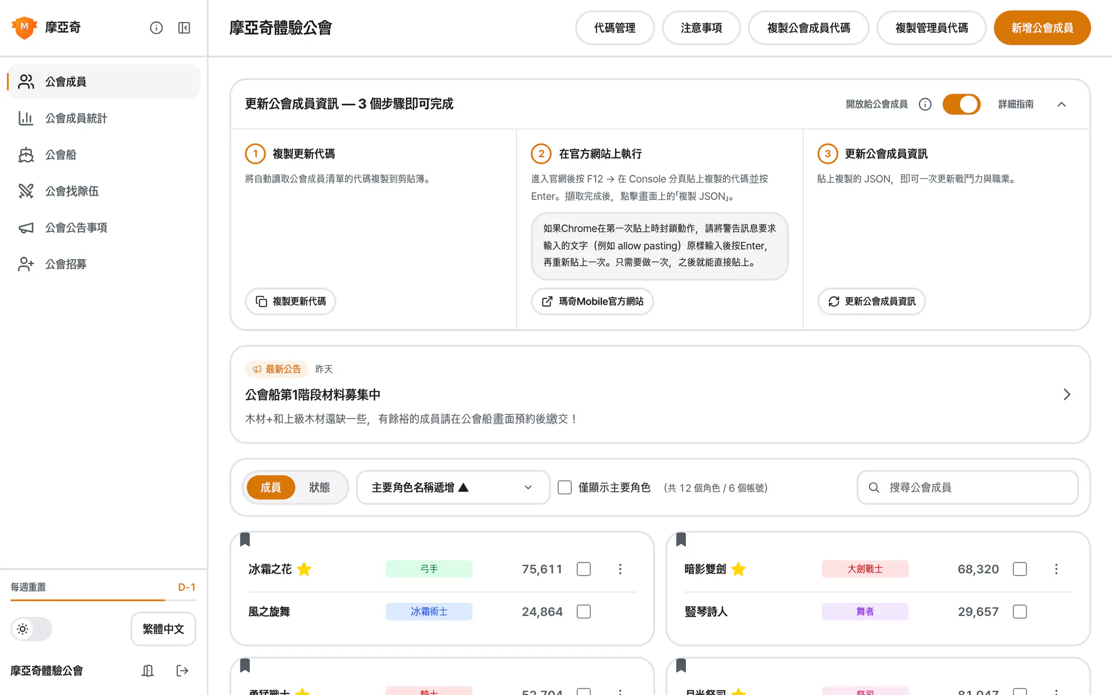Click the 新增公會成員 button
This screenshot has height=695, width=1112.
coord(1042,28)
